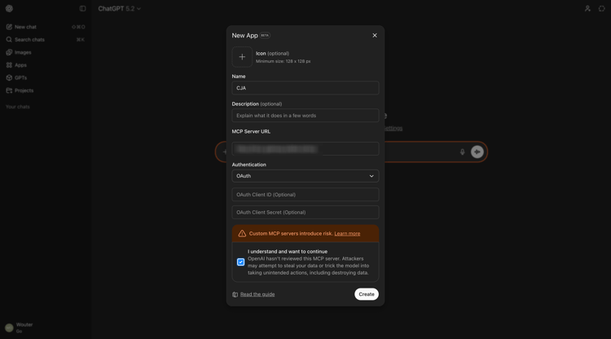This screenshot has width=611, height=339.
Task: Open Projects in the sidebar
Action: pos(46,90)
